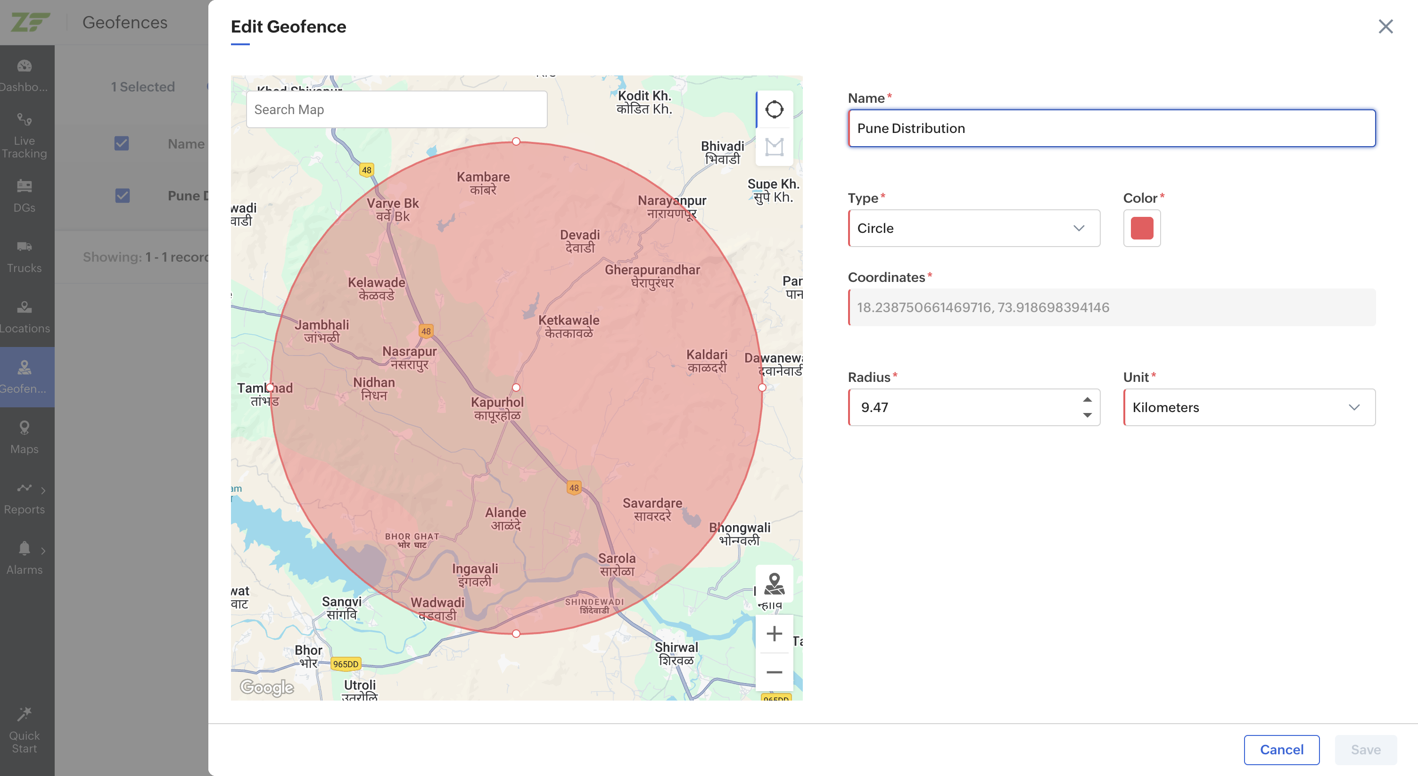The height and width of the screenshot is (776, 1418).
Task: Open Reports menu in the sidebar
Action: pyautogui.click(x=24, y=498)
